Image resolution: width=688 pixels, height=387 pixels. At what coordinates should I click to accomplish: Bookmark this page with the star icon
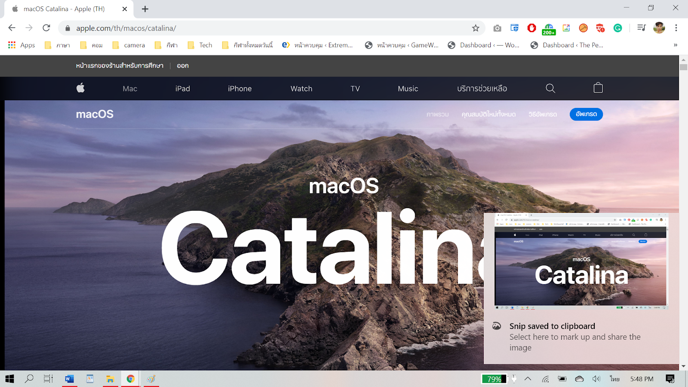click(x=476, y=28)
